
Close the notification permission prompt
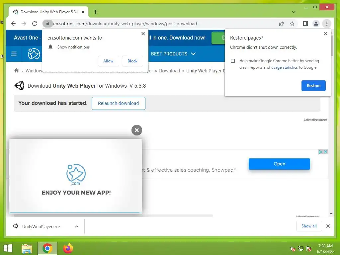click(143, 34)
